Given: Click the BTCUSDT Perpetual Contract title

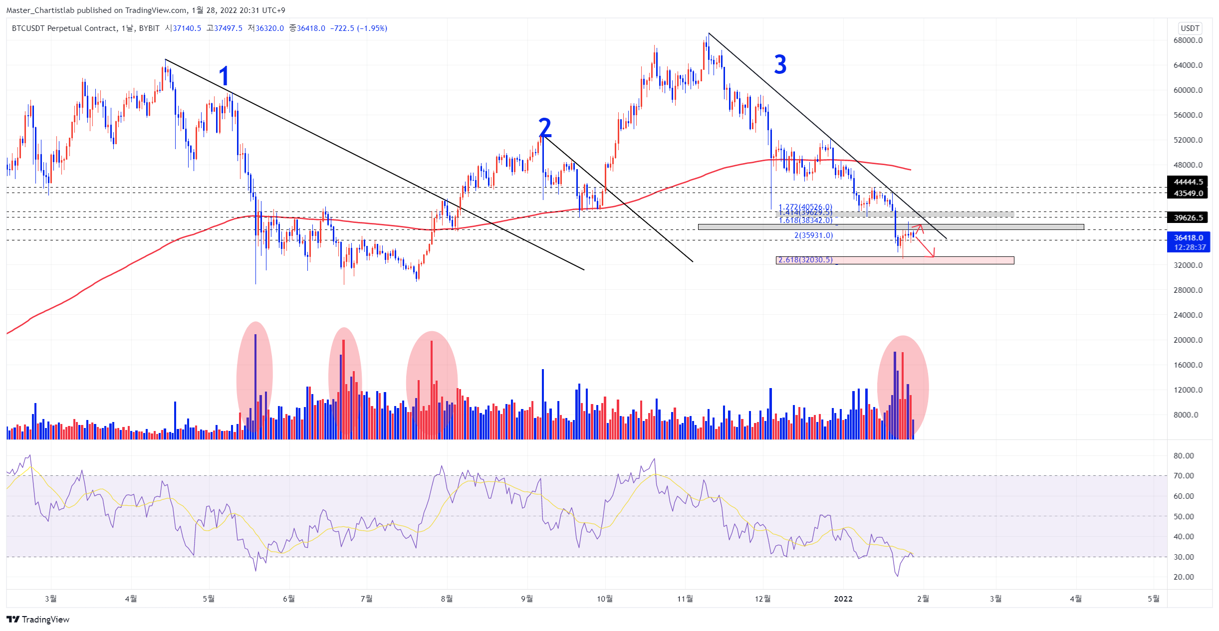Looking at the screenshot, I should tap(64, 28).
